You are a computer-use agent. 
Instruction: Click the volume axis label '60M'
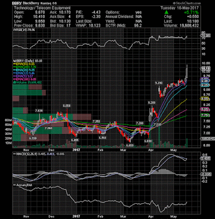[9, 120]
